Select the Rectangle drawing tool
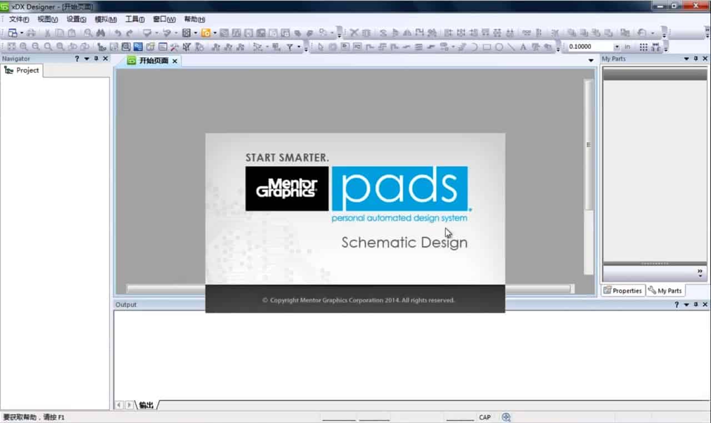Image resolution: width=711 pixels, height=423 pixels. click(x=487, y=47)
